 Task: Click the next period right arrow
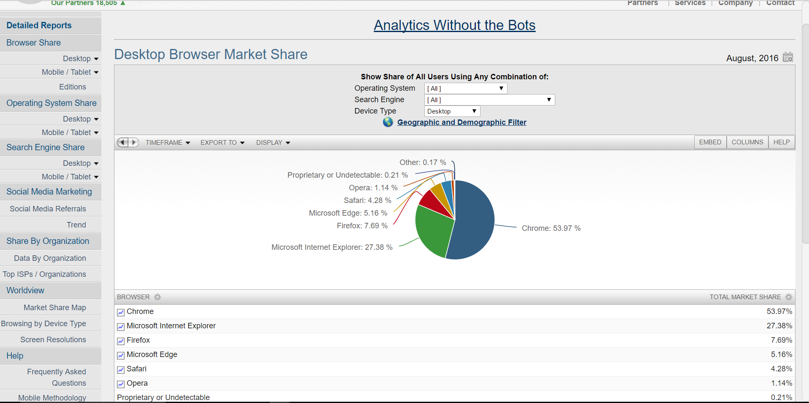(x=134, y=142)
